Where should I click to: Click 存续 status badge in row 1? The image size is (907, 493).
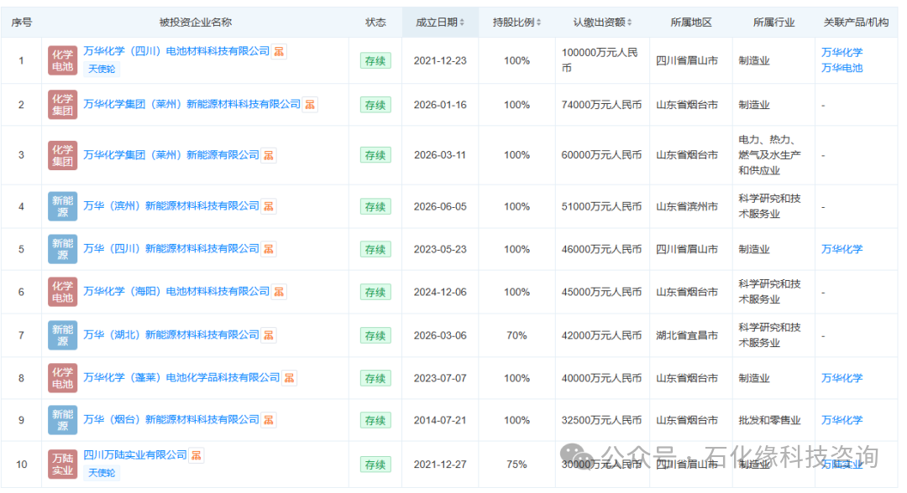pyautogui.click(x=375, y=60)
